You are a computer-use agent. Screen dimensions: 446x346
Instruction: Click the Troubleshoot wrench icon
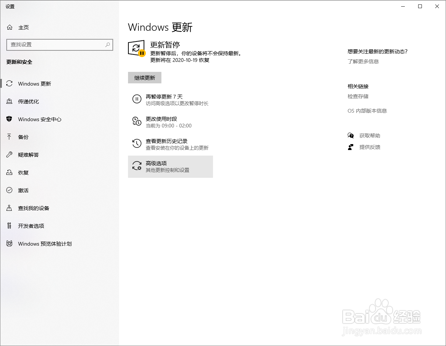click(10, 155)
